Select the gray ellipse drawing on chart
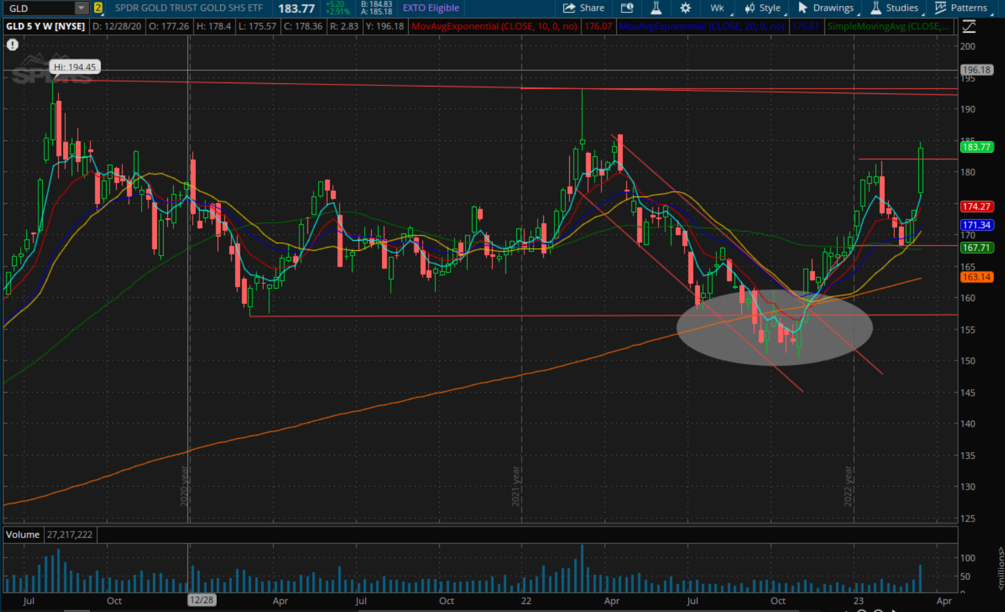 coord(775,327)
